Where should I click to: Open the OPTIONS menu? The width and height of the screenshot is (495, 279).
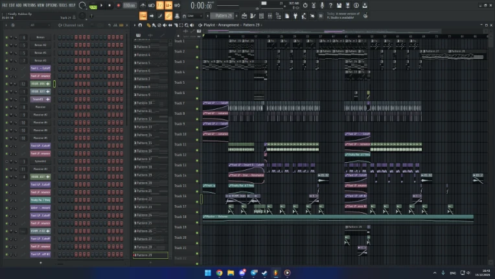pos(52,5)
